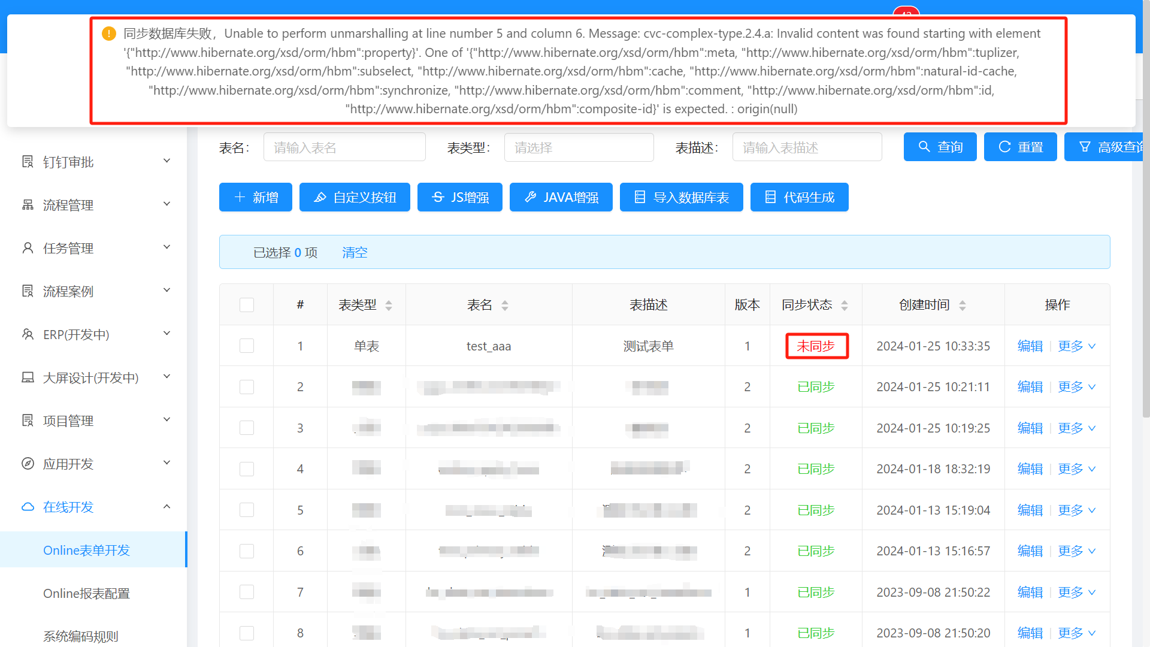Collapse the Online Development sidebar menu
Viewport: 1150px width, 647px height.
pyautogui.click(x=167, y=507)
